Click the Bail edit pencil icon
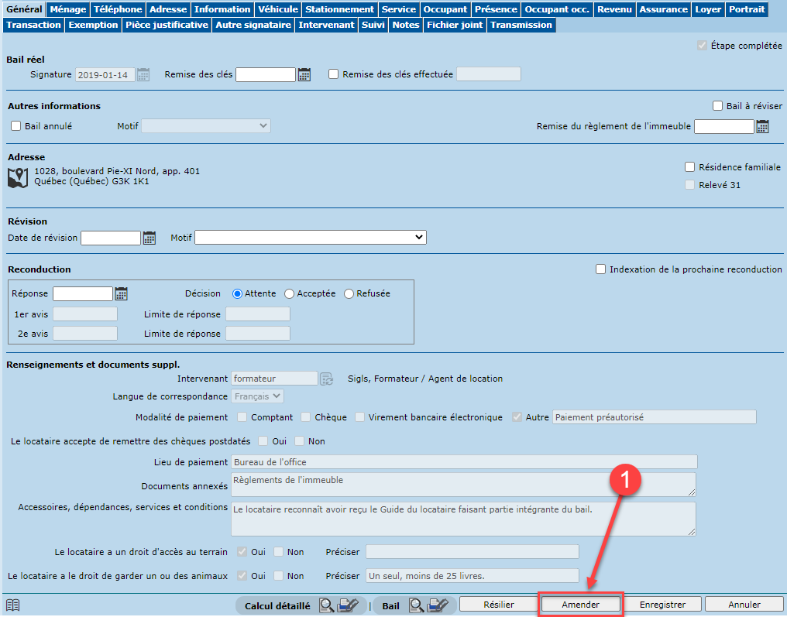This screenshot has height=617, width=787. (x=438, y=605)
